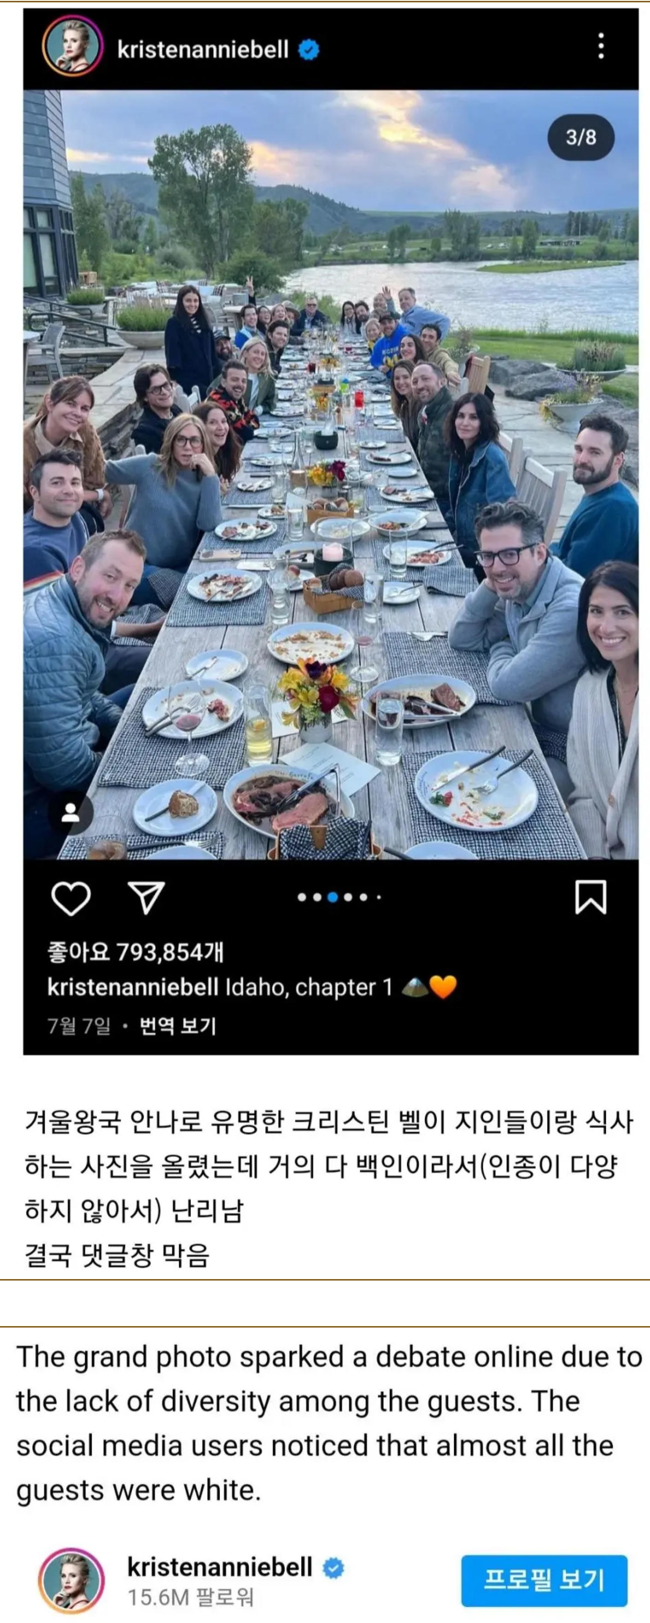This screenshot has width=650, height=1623.
Task: Tap the paper plane share icon
Action: point(146,897)
